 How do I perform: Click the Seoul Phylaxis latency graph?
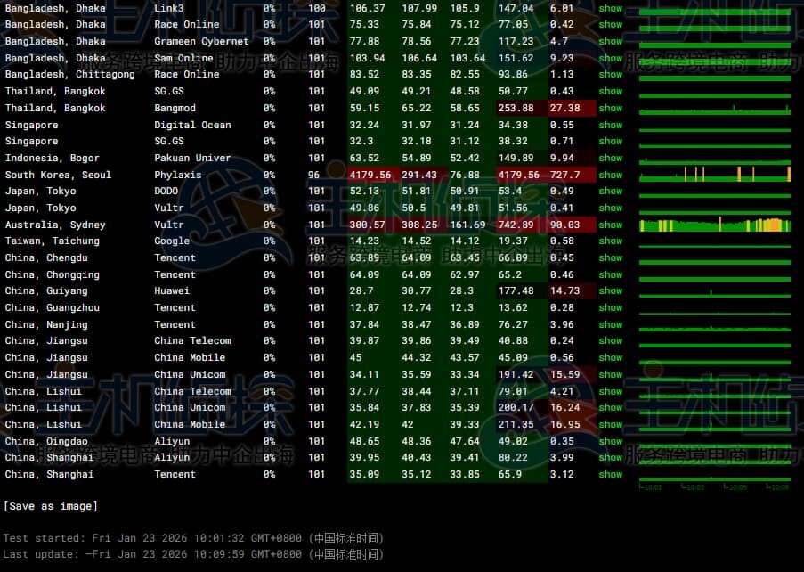714,175
